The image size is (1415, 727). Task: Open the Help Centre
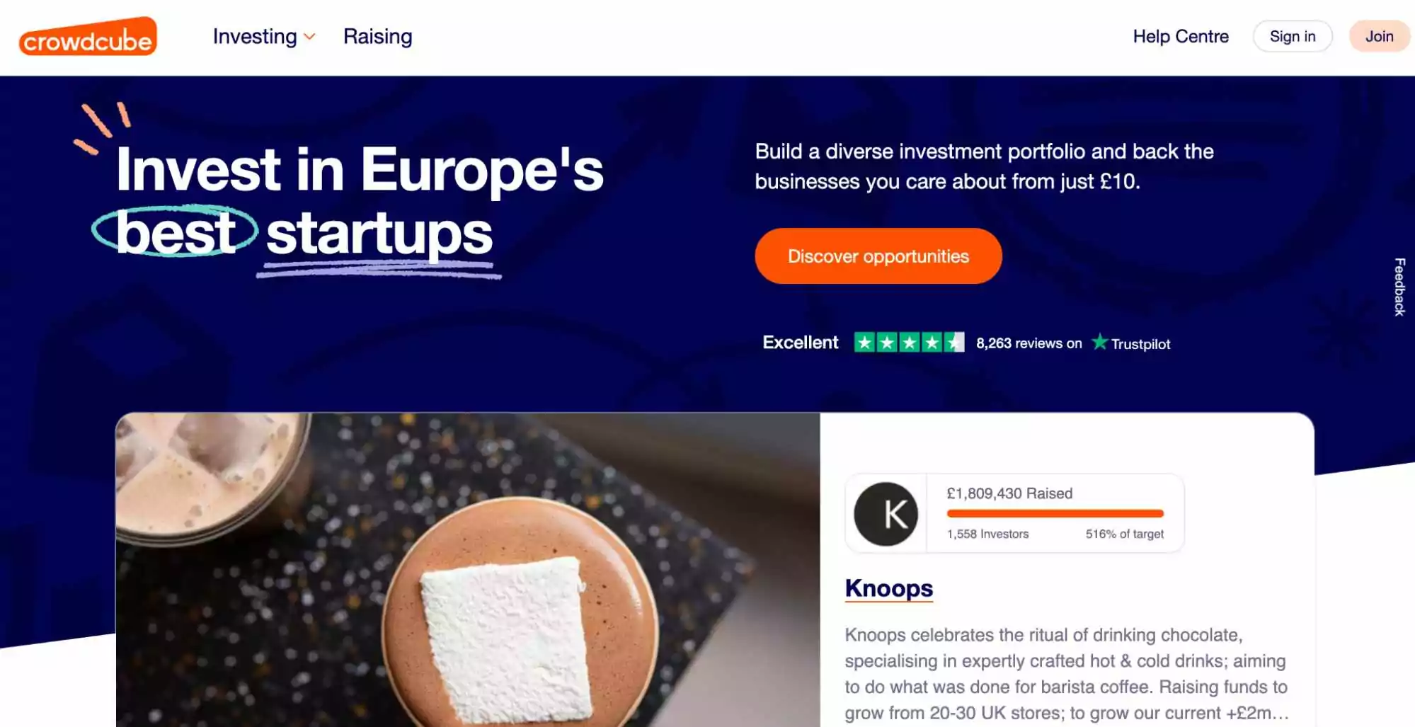[1181, 36]
